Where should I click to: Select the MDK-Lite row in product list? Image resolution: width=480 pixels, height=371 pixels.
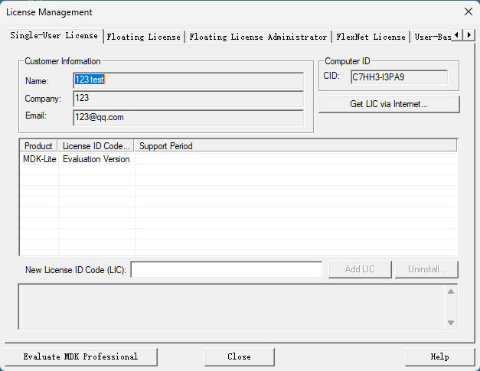[x=239, y=159]
